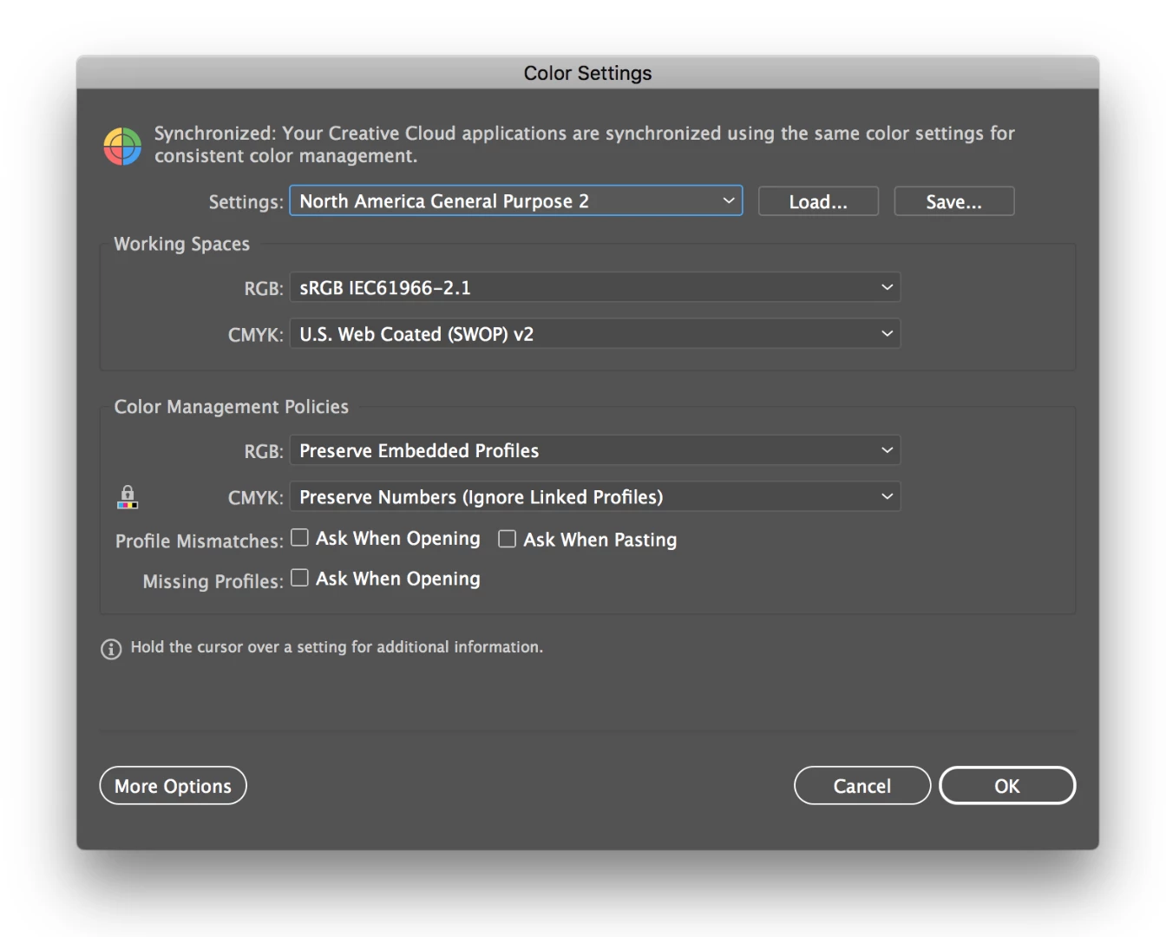
Task: Open the Settings preset dropdown
Action: pyautogui.click(x=515, y=201)
